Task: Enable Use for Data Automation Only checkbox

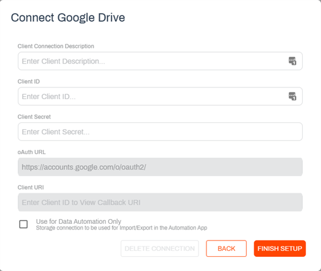Action: [23, 224]
